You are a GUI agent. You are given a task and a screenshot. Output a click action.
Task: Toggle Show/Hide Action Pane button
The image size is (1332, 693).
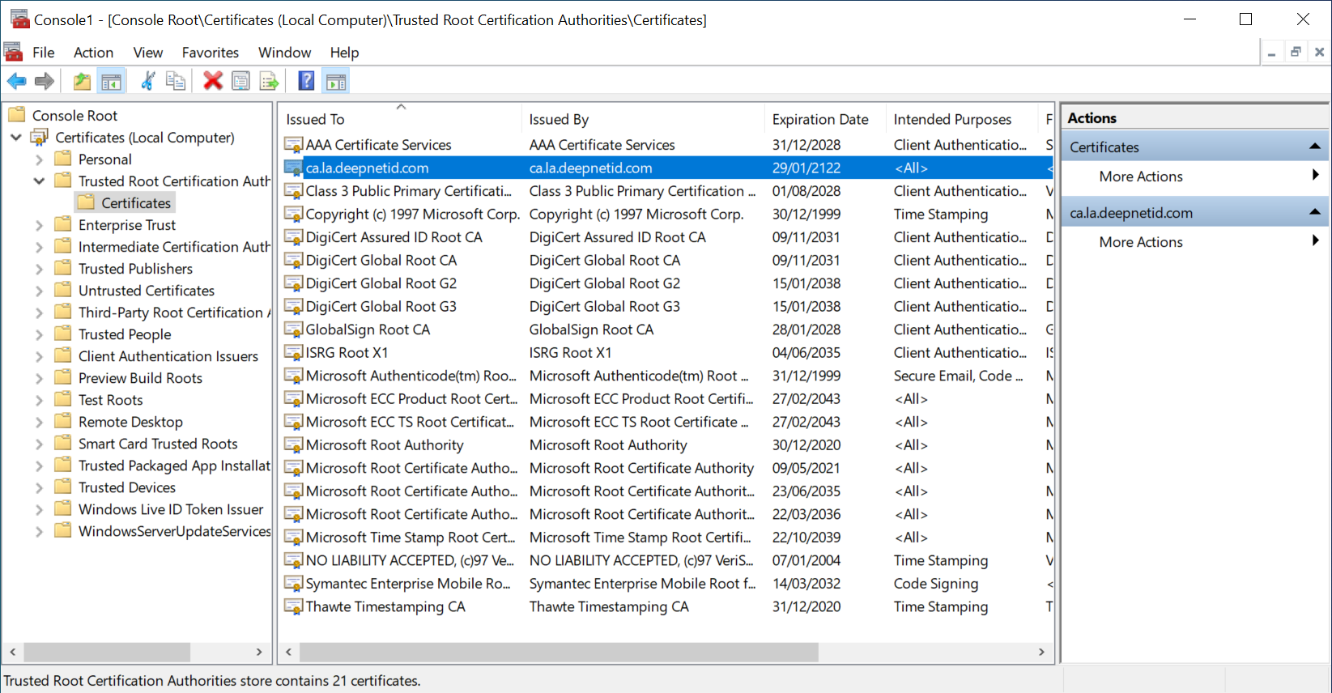335,81
